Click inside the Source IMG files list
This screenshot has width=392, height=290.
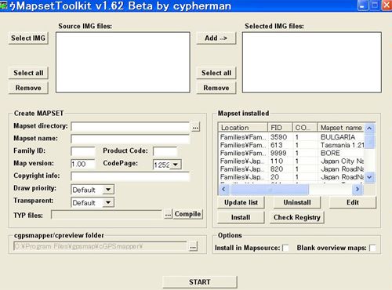pos(123,62)
